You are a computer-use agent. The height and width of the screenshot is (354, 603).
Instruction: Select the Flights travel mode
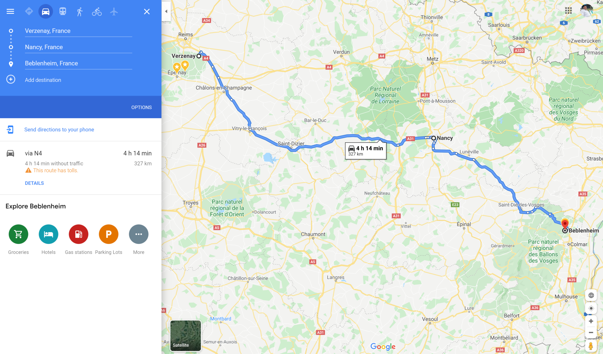click(x=114, y=11)
